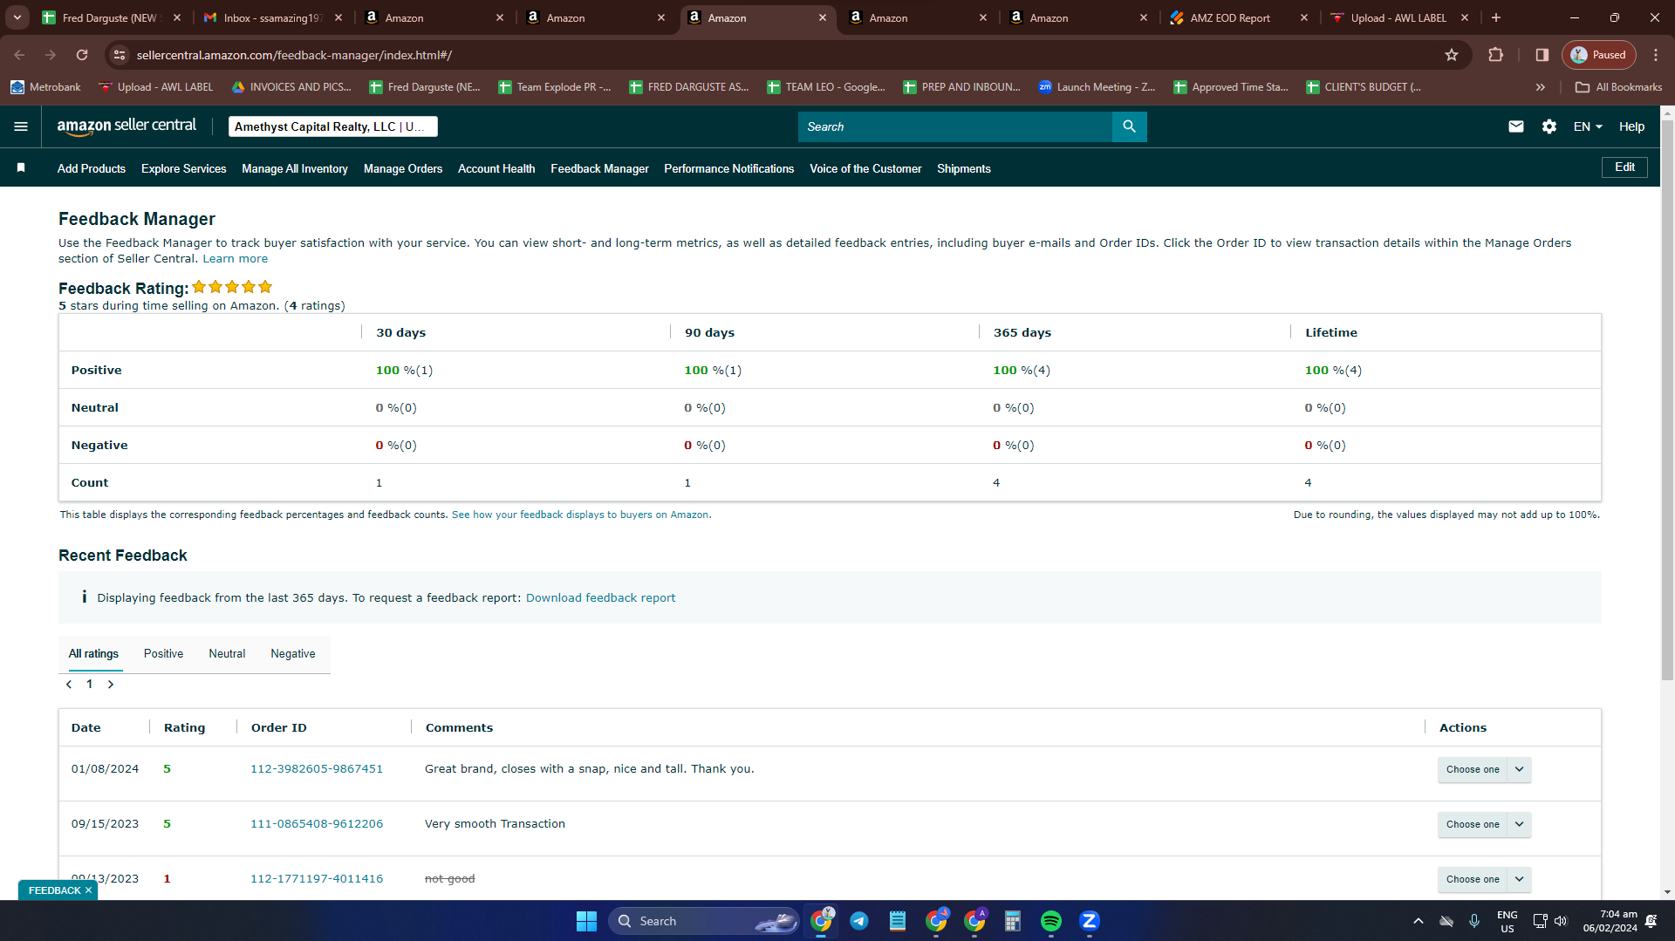1675x941 pixels.
Task: Open Add Products menu item
Action: tap(92, 168)
